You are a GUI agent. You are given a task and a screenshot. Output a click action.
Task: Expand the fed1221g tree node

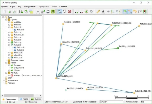point(9,43)
